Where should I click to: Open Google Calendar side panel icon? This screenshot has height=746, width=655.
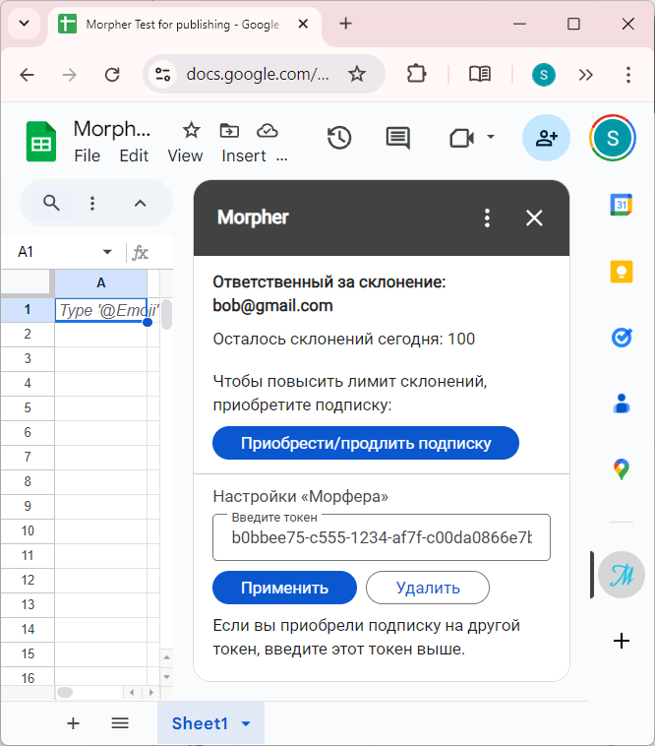pos(622,205)
